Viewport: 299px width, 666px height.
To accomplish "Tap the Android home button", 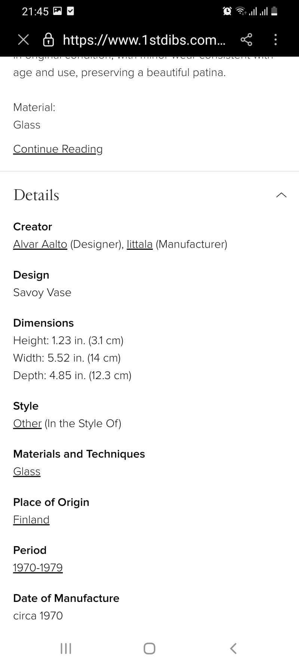I will click(149, 648).
